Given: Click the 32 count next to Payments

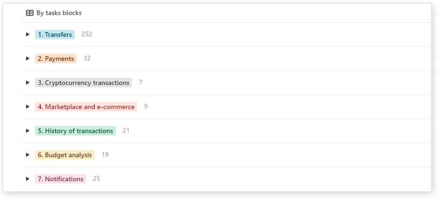Looking at the screenshot, I should pos(87,59).
